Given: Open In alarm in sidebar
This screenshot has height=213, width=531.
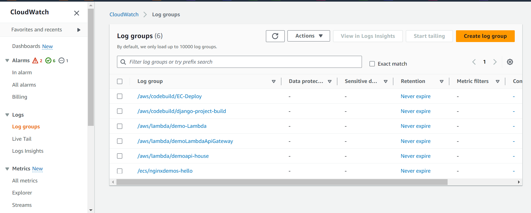Looking at the screenshot, I should point(22,73).
